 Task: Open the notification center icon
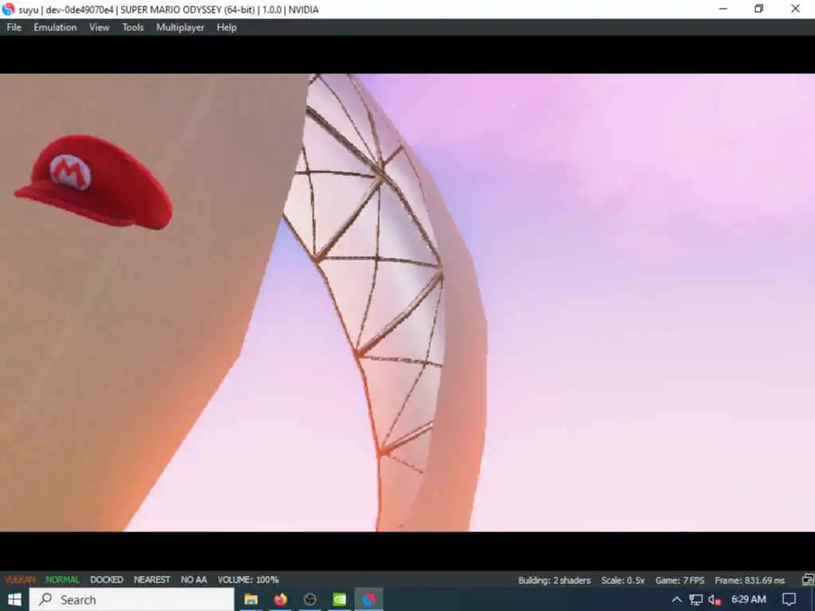789,600
